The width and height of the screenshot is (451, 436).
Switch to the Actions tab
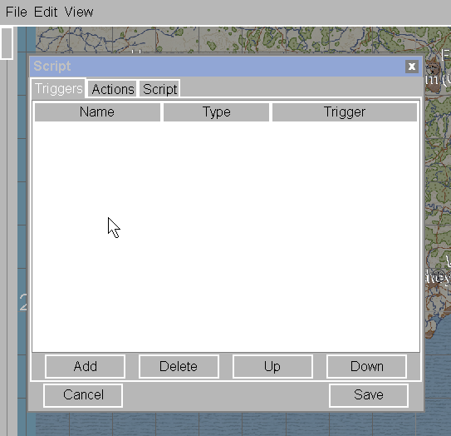point(113,89)
